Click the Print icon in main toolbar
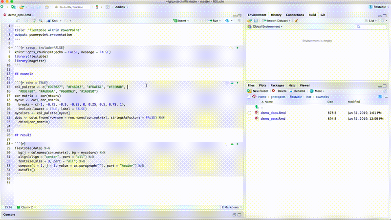391x220 pixels. pyautogui.click(x=47, y=7)
